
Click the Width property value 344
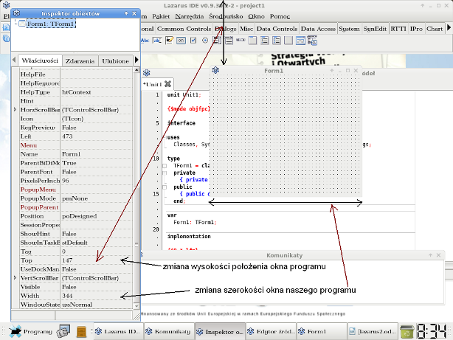(97, 296)
